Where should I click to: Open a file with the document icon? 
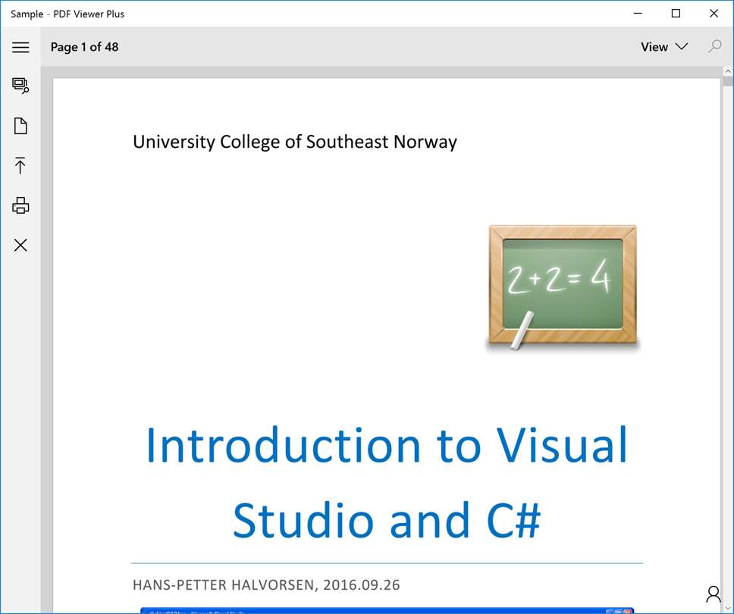click(20, 126)
